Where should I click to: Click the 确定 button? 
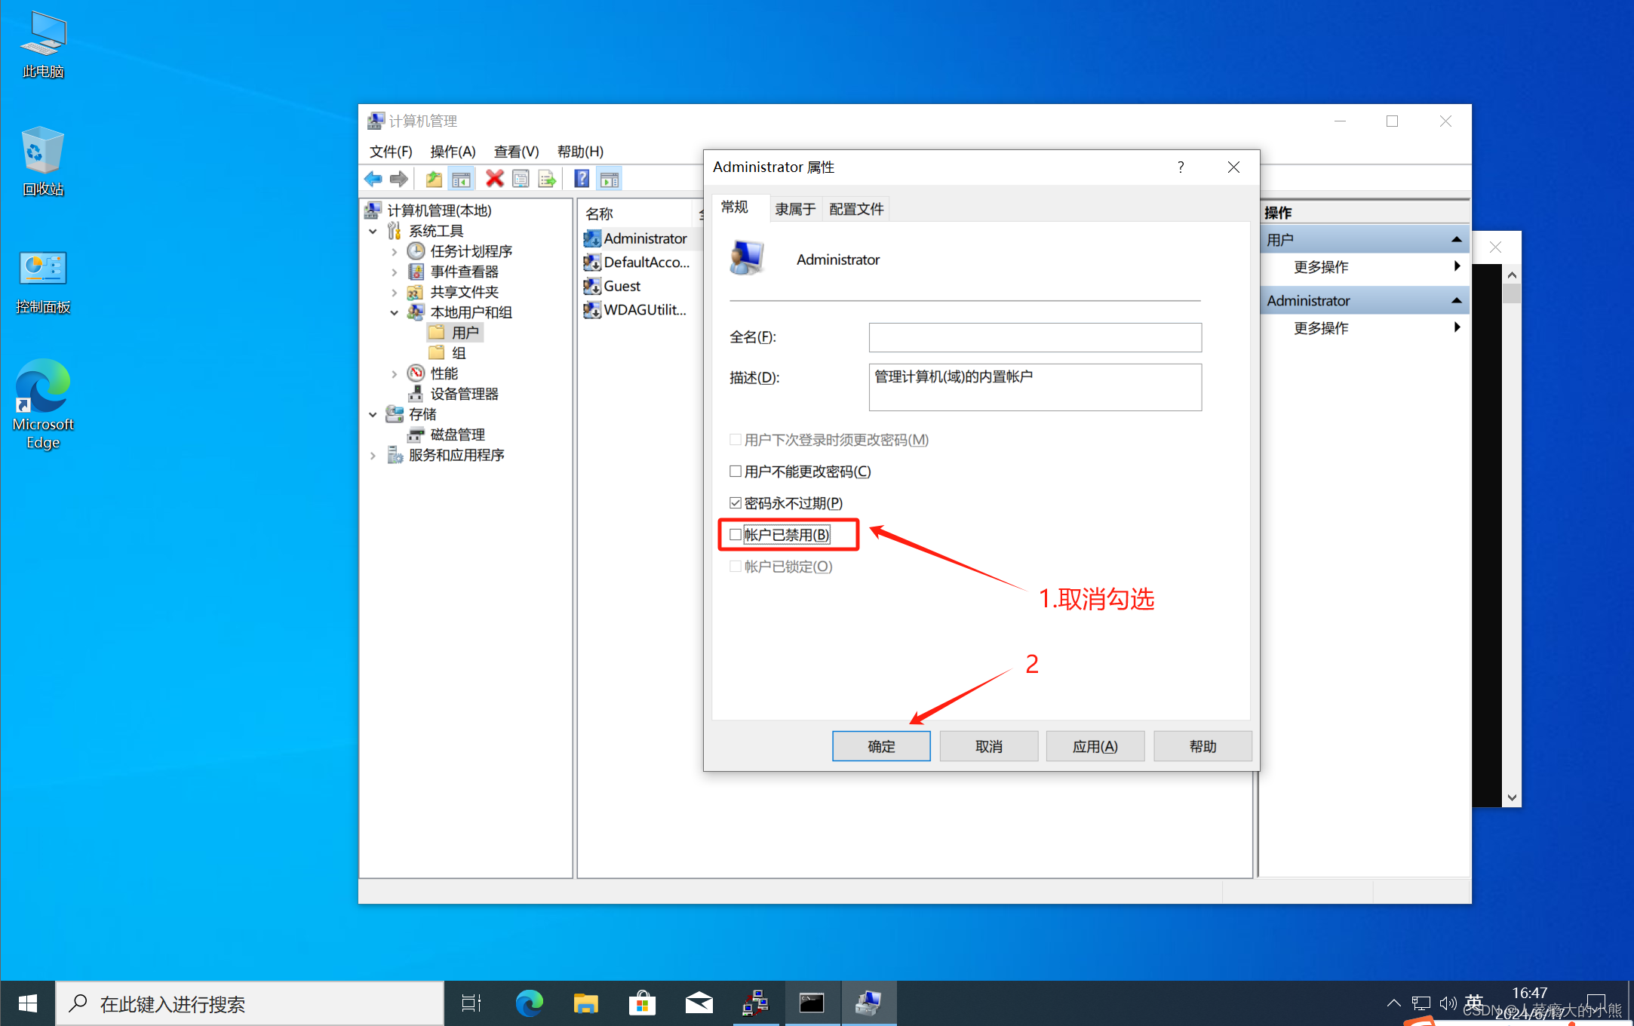(x=881, y=746)
